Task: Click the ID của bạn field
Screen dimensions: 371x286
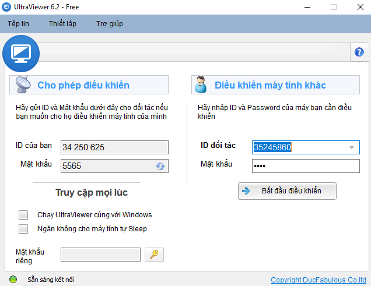Action: point(114,147)
